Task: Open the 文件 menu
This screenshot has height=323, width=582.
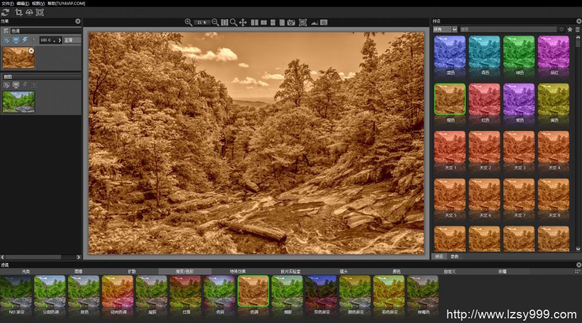Action: click(7, 3)
